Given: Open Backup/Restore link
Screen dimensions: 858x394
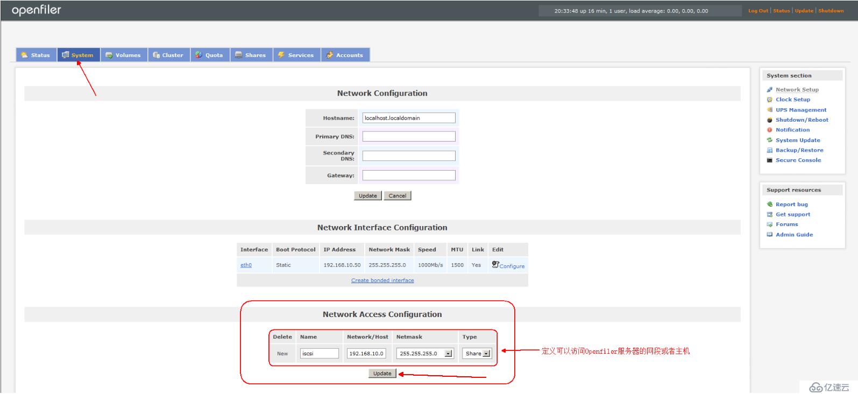Looking at the screenshot, I should tap(799, 150).
